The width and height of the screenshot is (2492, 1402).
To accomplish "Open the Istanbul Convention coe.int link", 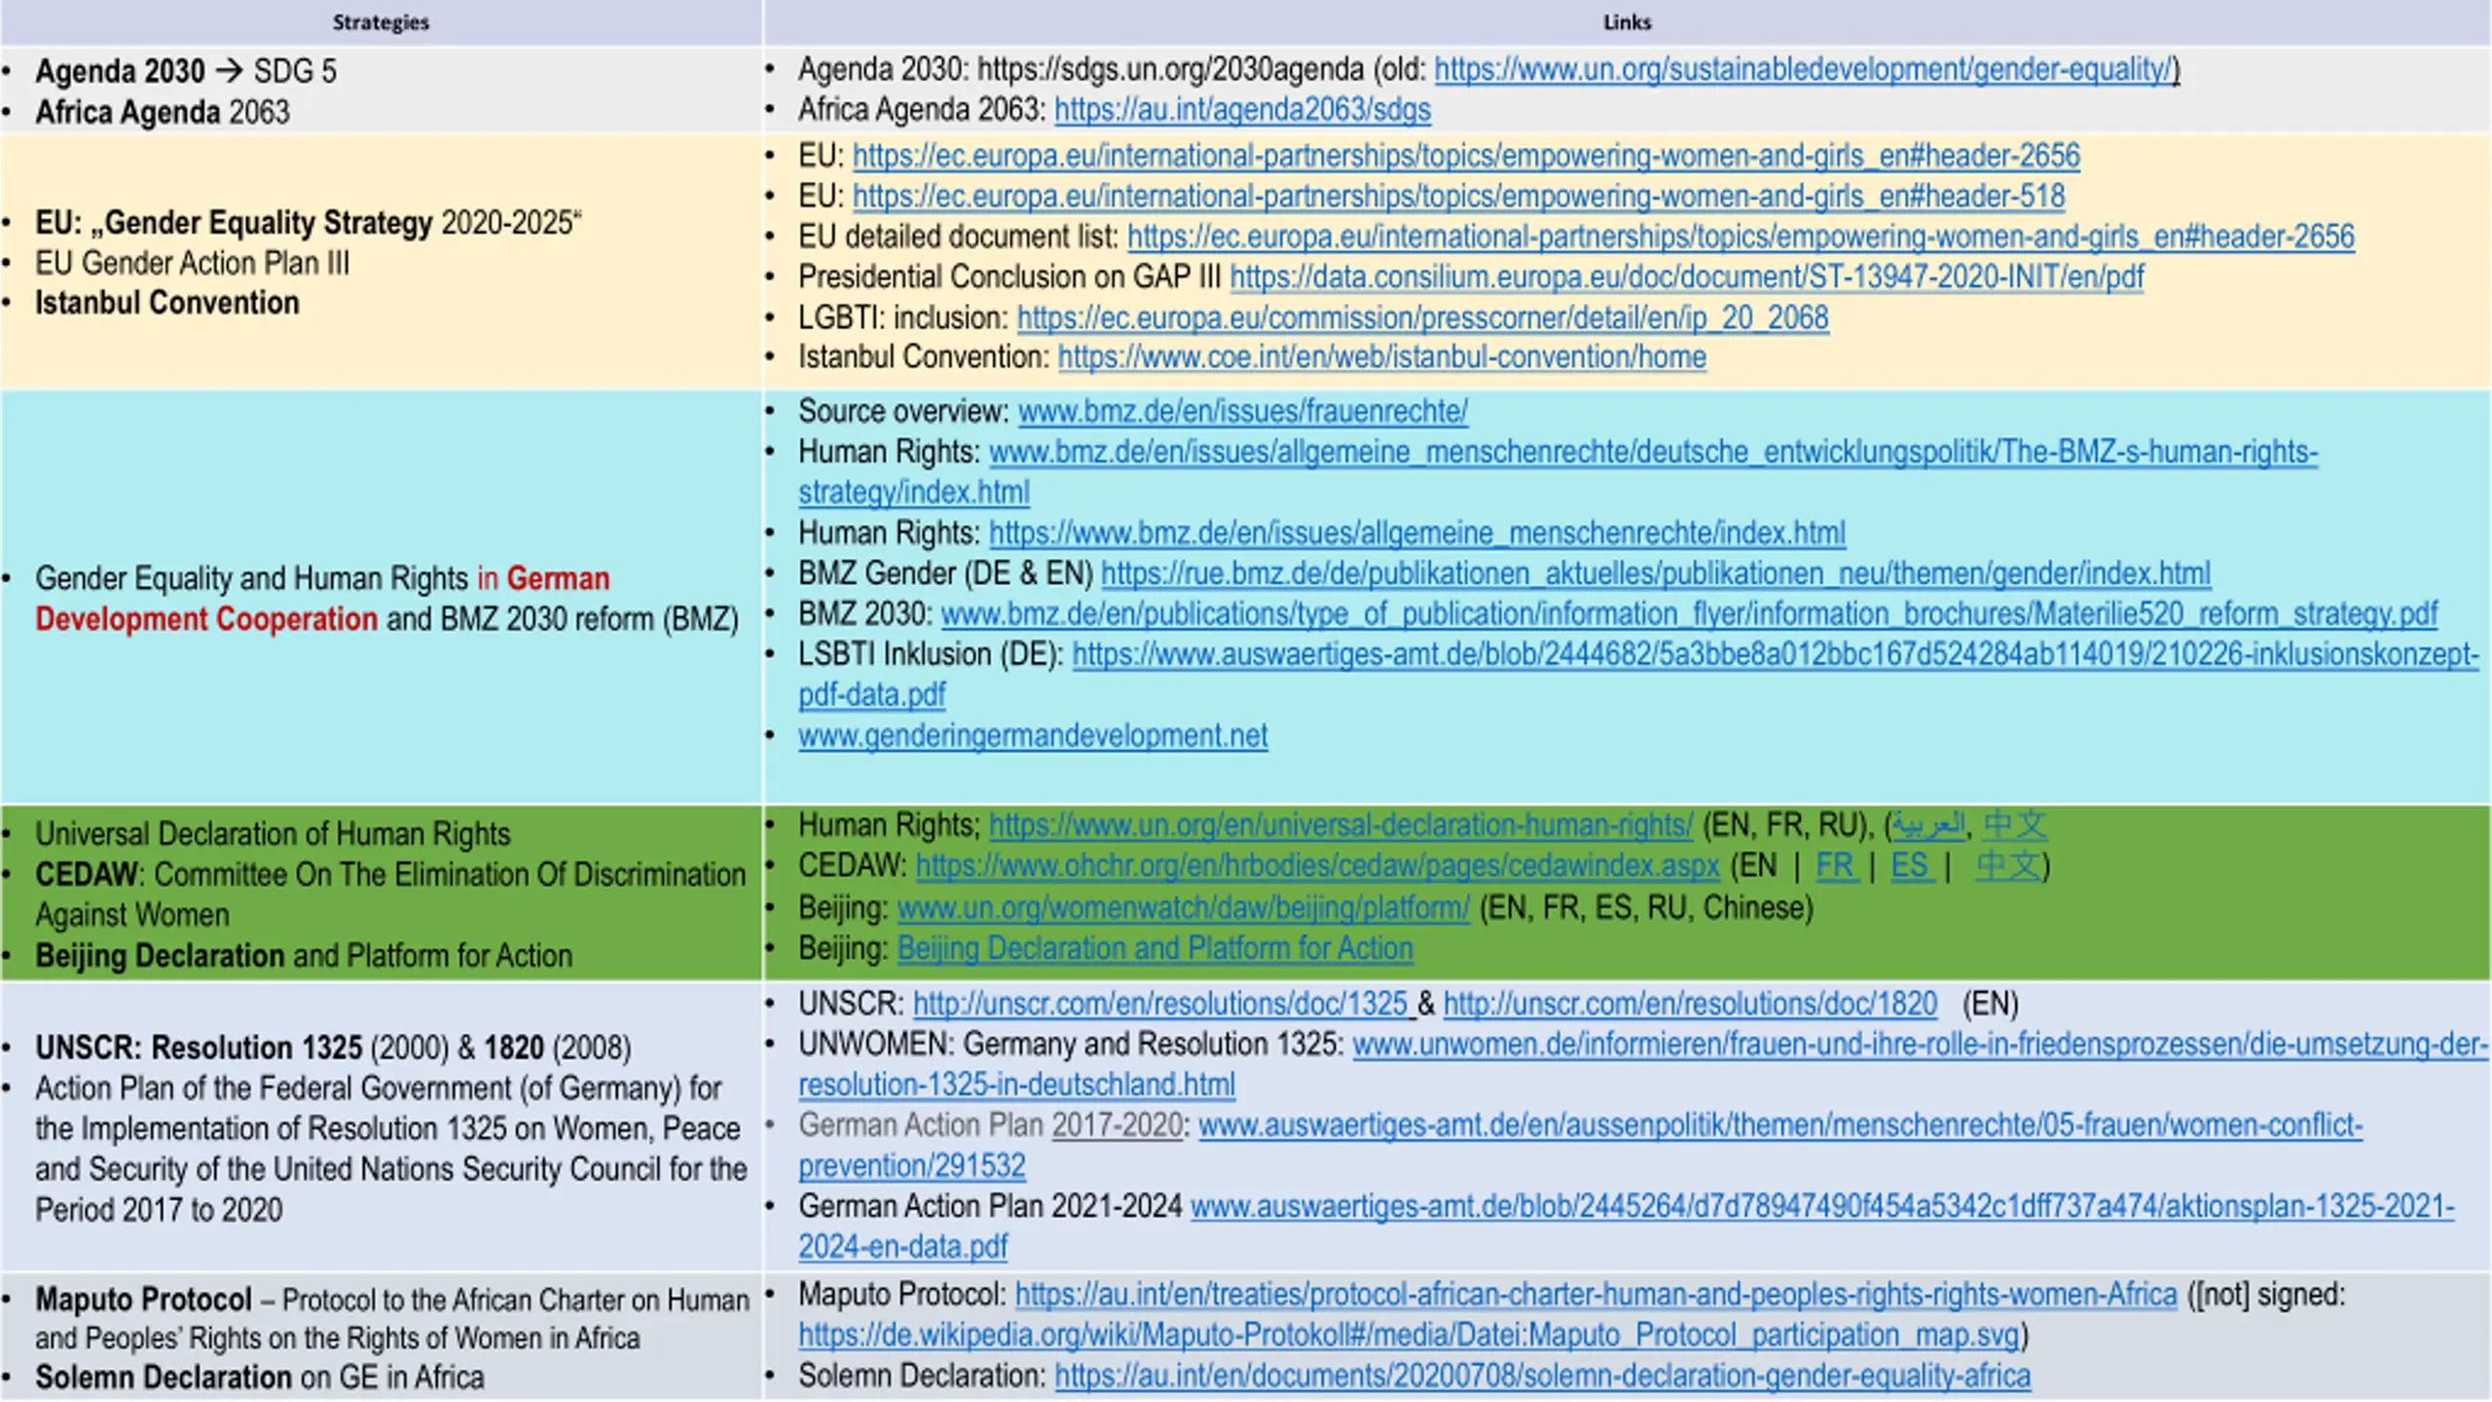I will click(x=1382, y=357).
